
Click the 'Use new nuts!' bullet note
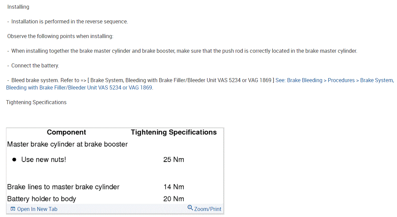44,160
